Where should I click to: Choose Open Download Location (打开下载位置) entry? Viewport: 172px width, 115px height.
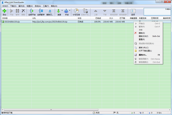(148, 51)
